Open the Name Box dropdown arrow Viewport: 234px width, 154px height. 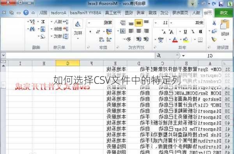pos(183,56)
